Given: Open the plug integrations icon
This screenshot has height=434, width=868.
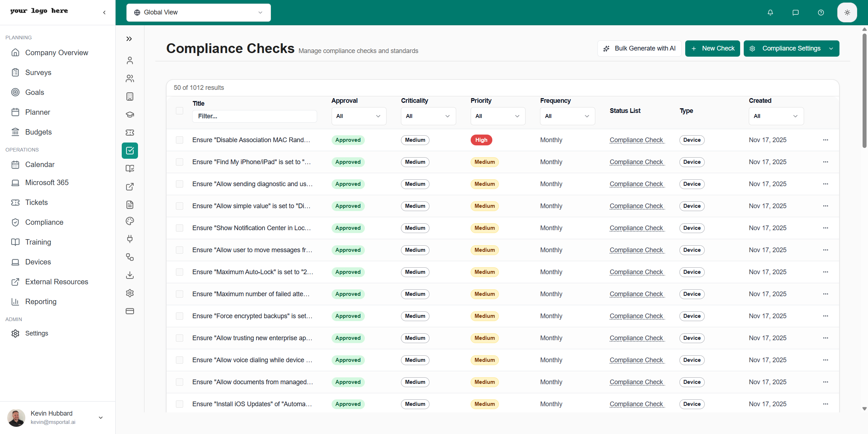Looking at the screenshot, I should (130, 239).
